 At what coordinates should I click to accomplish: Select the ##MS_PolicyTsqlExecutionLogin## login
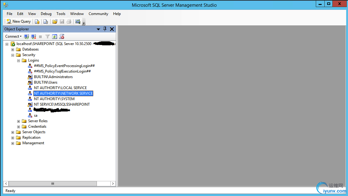coord(62,71)
